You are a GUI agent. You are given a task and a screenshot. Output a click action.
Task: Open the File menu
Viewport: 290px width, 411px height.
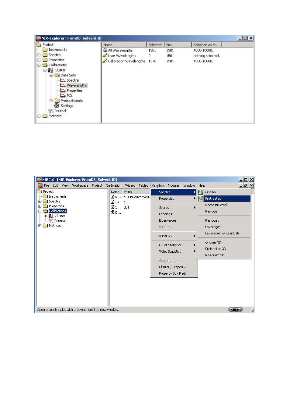coord(47,185)
